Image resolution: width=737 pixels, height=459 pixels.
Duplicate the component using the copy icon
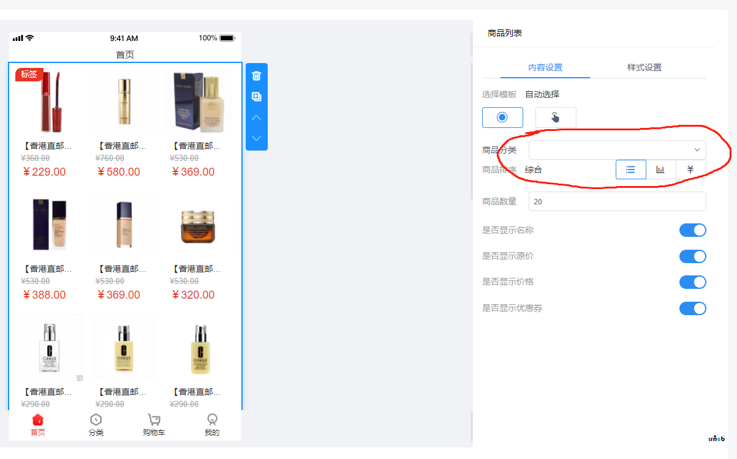pyautogui.click(x=257, y=97)
